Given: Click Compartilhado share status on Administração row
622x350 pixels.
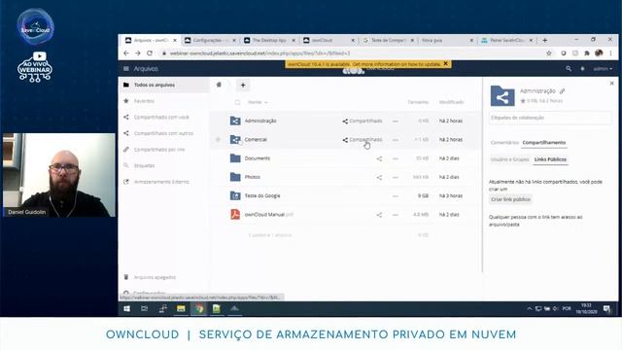Looking at the screenshot, I should coord(363,121).
